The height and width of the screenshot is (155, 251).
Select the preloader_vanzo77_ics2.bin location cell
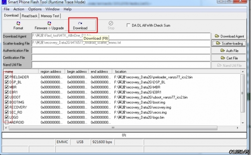153,77
